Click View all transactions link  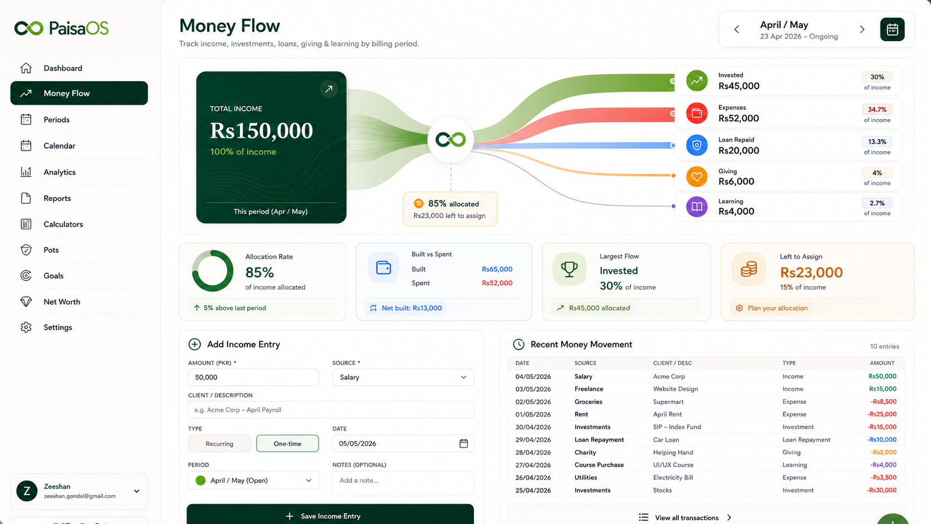tap(686, 517)
